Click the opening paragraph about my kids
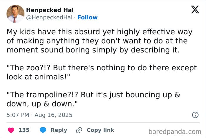 tap(99, 41)
